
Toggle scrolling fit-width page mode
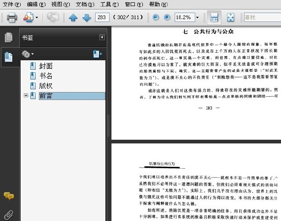[214, 18]
